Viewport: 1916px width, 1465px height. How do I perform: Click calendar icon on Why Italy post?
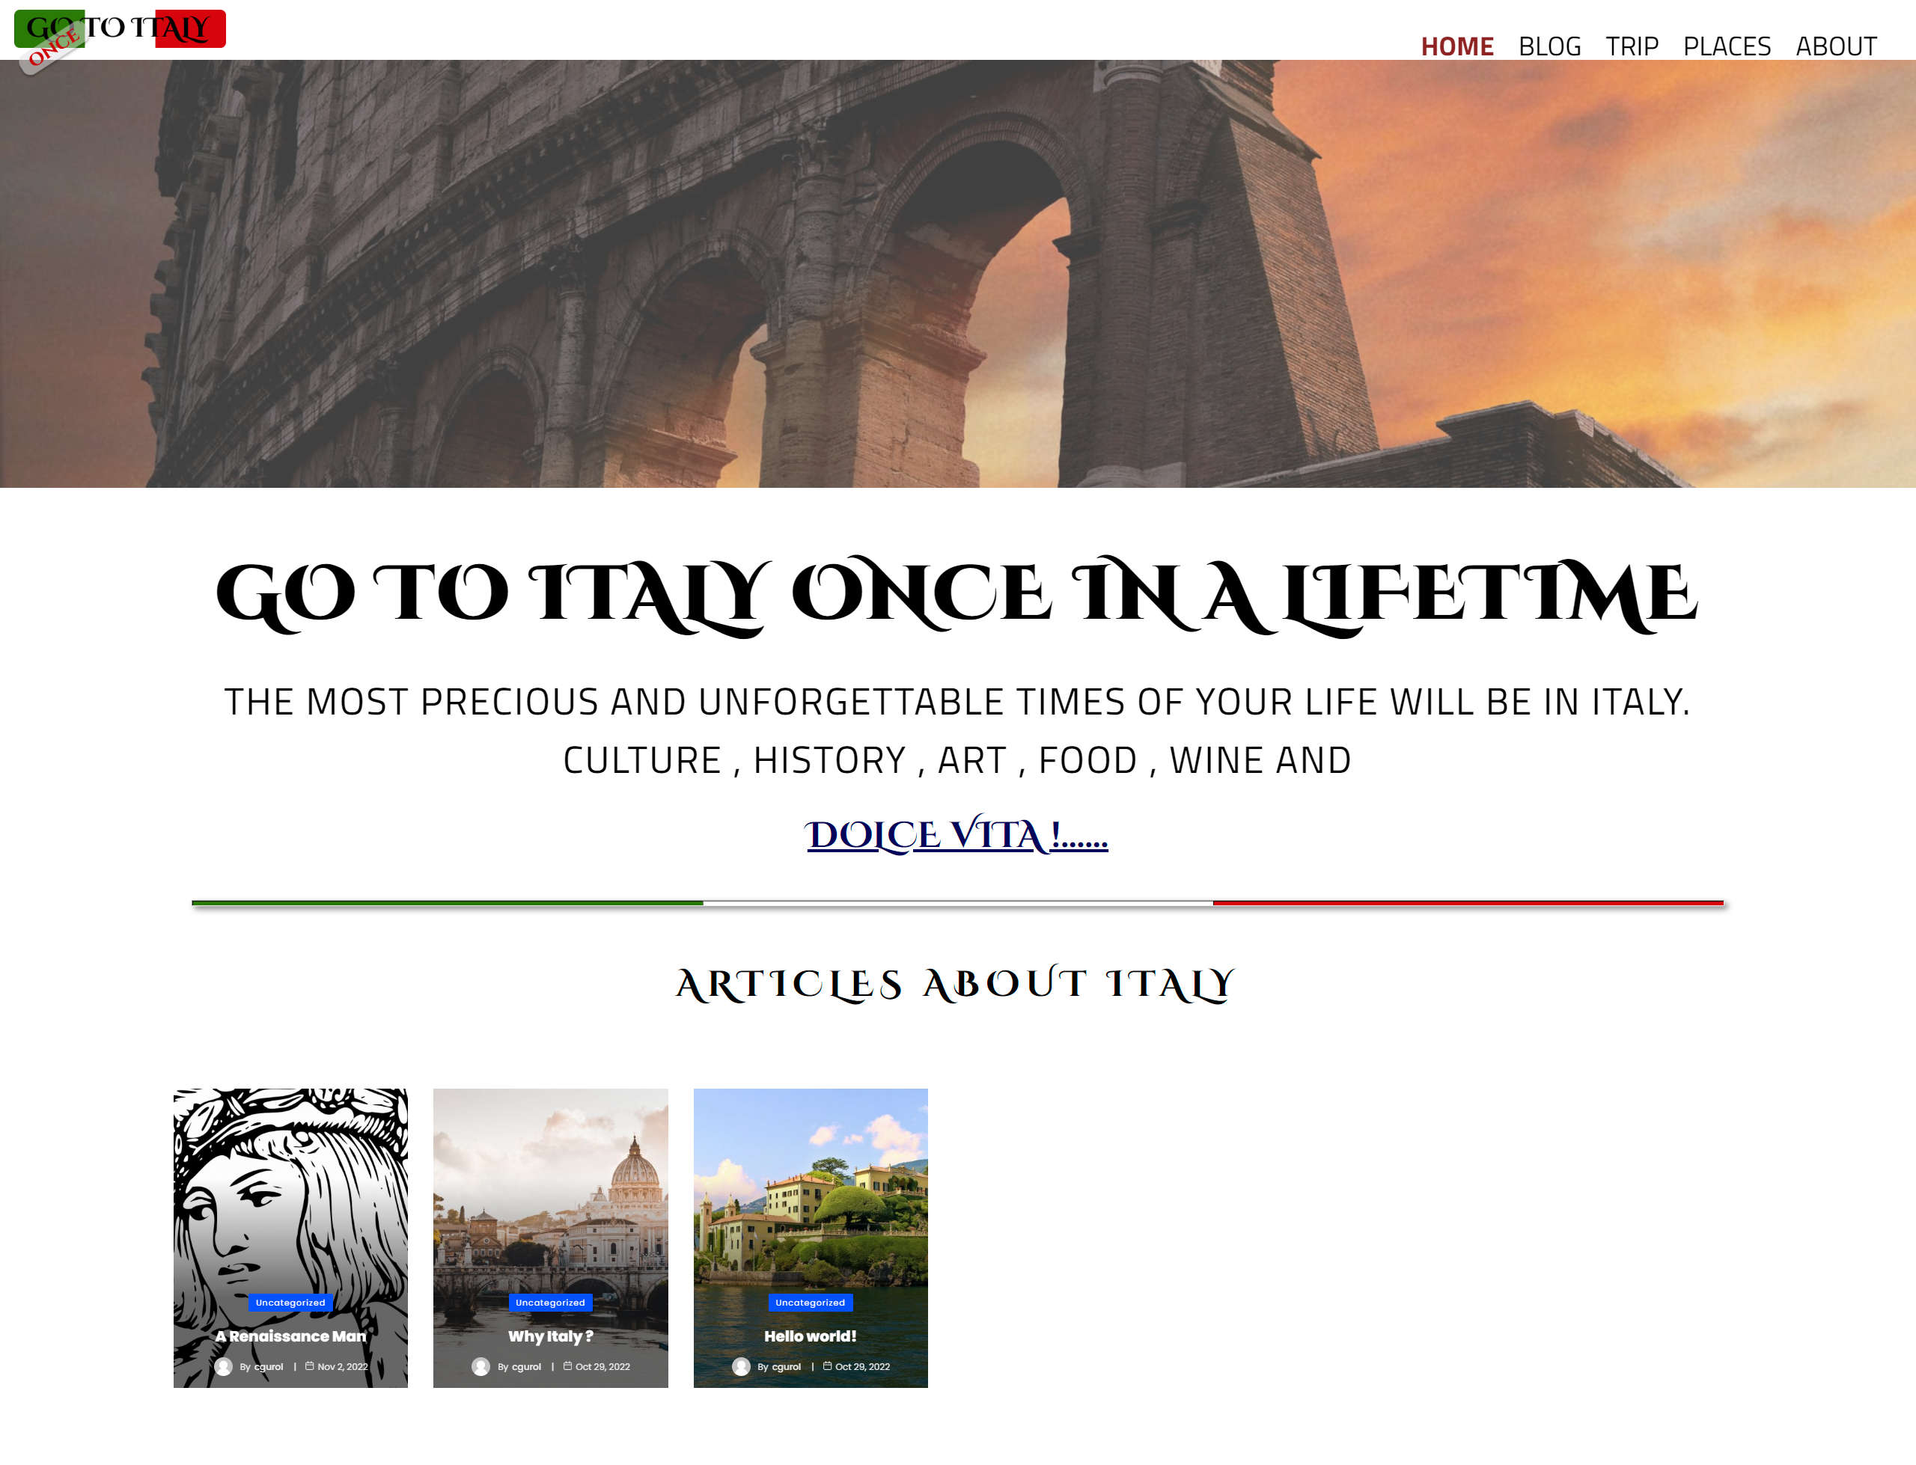[568, 1365]
